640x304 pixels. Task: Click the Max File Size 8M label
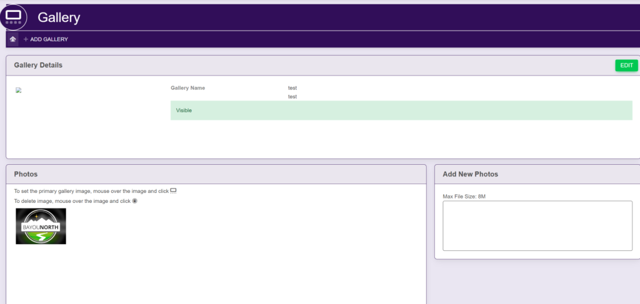[x=464, y=197]
